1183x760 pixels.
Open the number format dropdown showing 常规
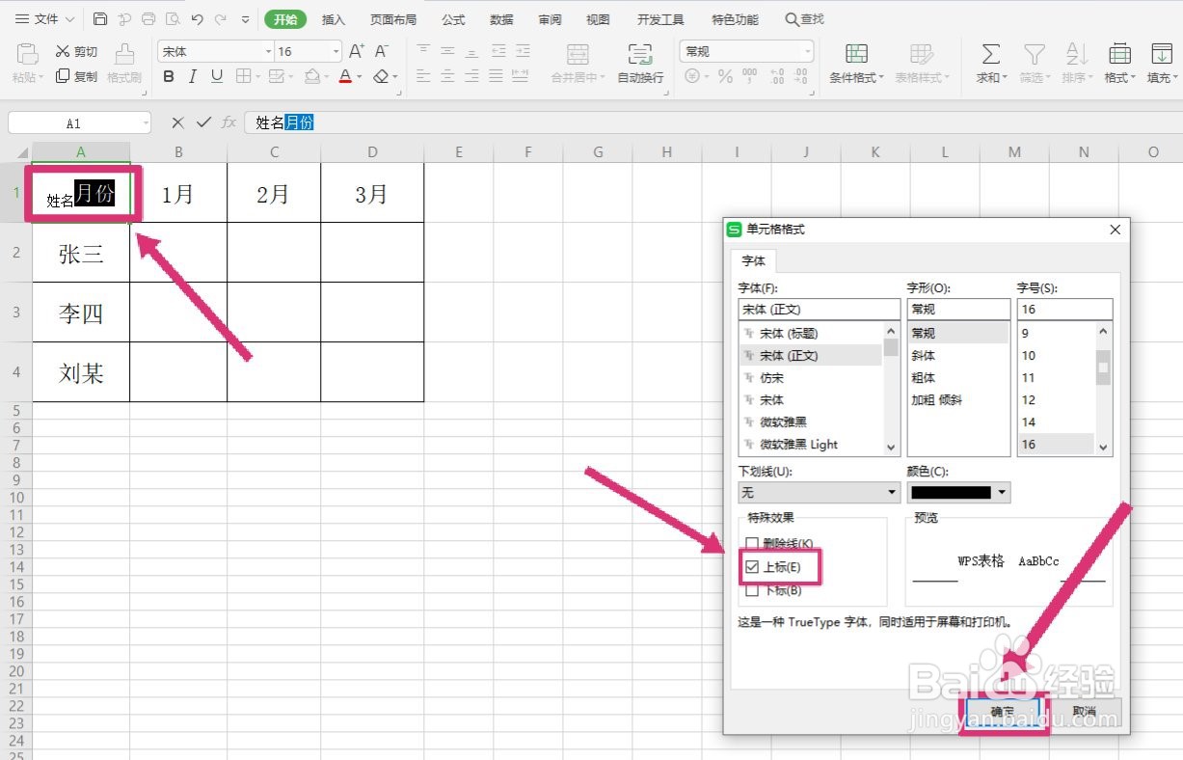click(807, 51)
